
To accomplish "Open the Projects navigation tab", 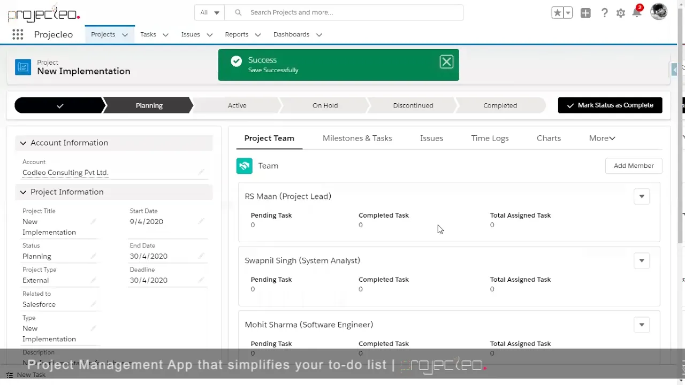I will [x=103, y=34].
